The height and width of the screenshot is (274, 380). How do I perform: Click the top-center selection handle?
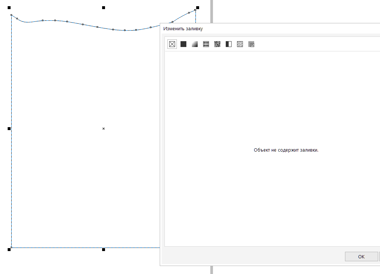coord(104,8)
